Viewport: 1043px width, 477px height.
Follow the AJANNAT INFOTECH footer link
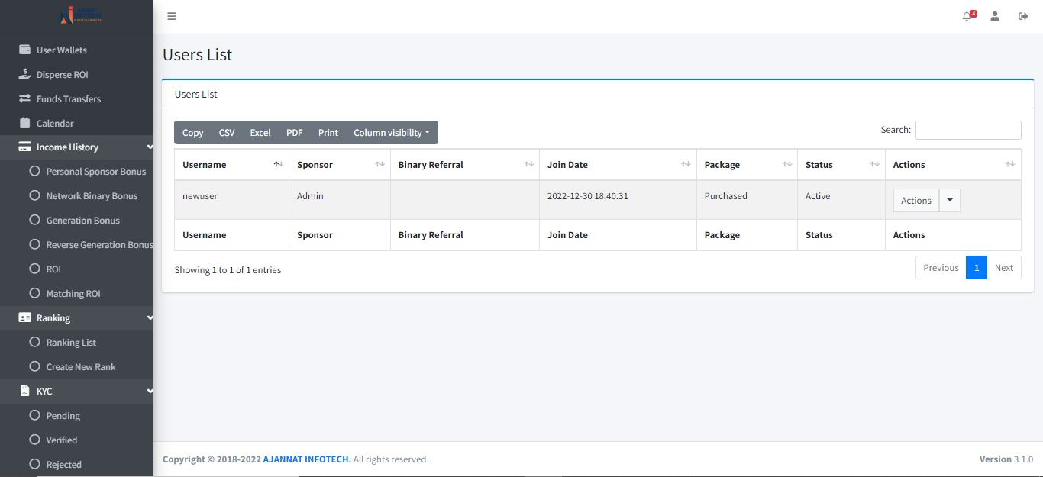(307, 459)
